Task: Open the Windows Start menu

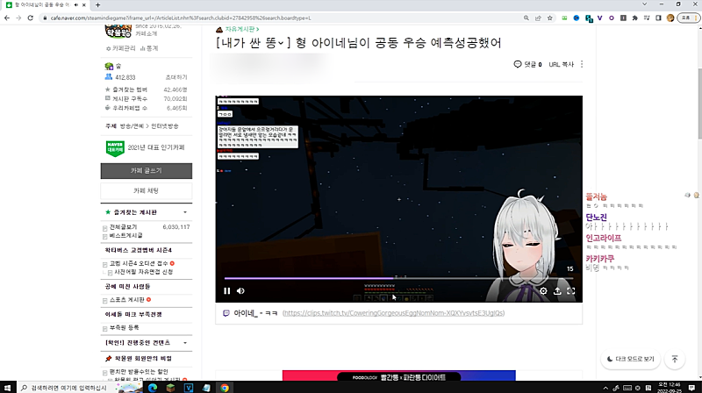Action: 7,388
